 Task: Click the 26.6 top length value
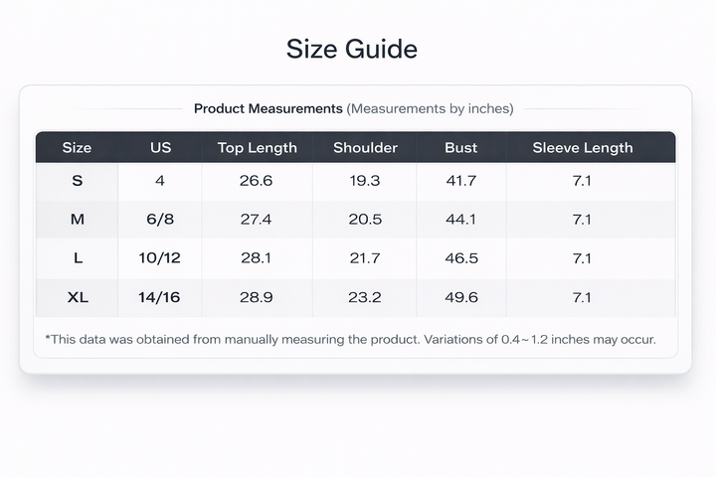pos(256,181)
